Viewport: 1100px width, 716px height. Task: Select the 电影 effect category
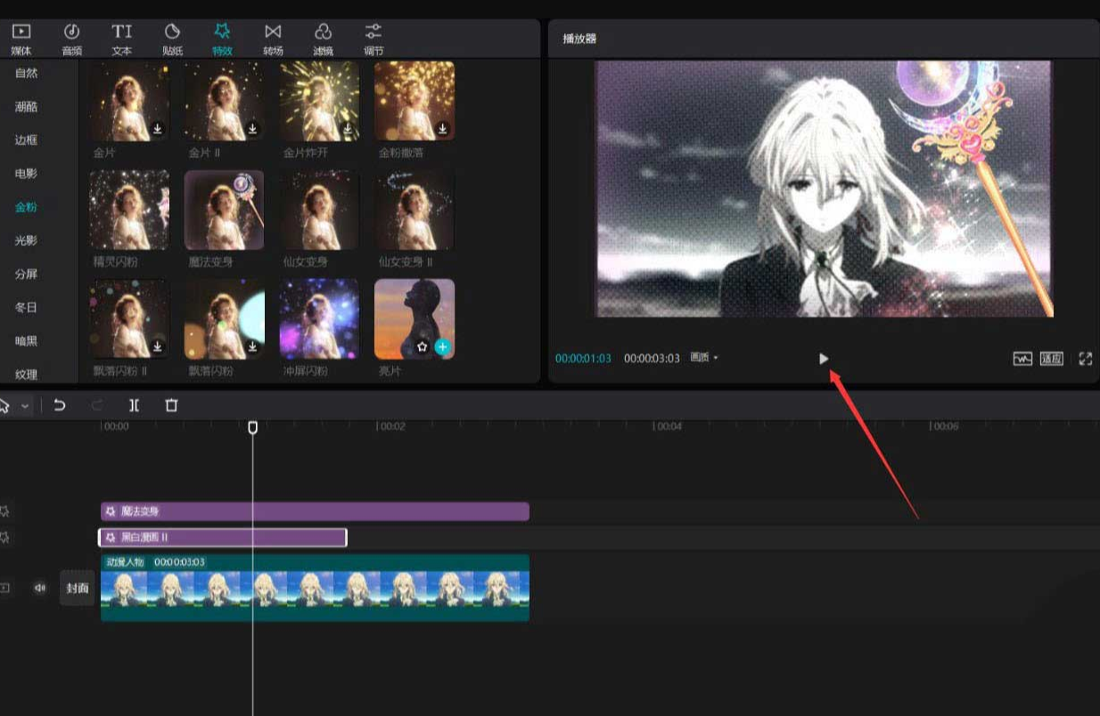point(27,174)
